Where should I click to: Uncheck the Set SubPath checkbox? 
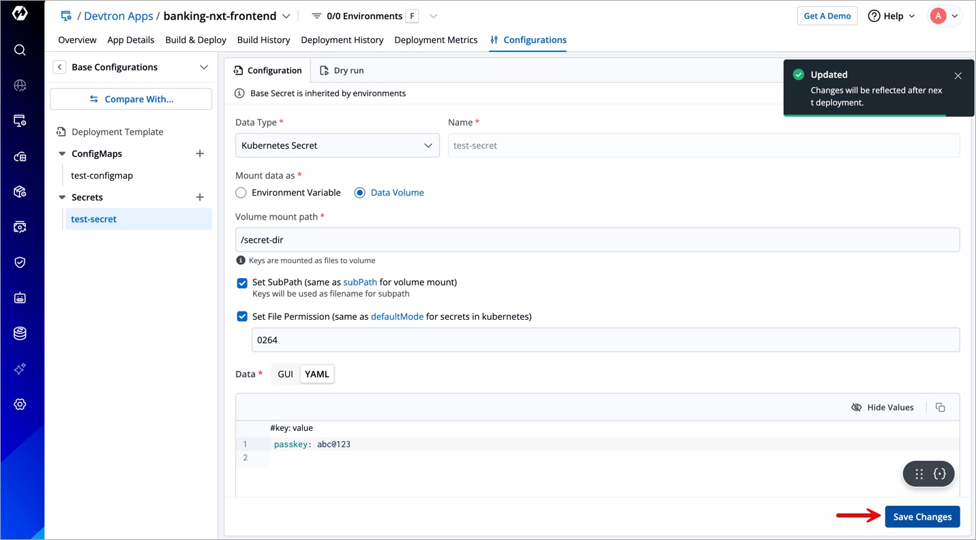coord(242,283)
